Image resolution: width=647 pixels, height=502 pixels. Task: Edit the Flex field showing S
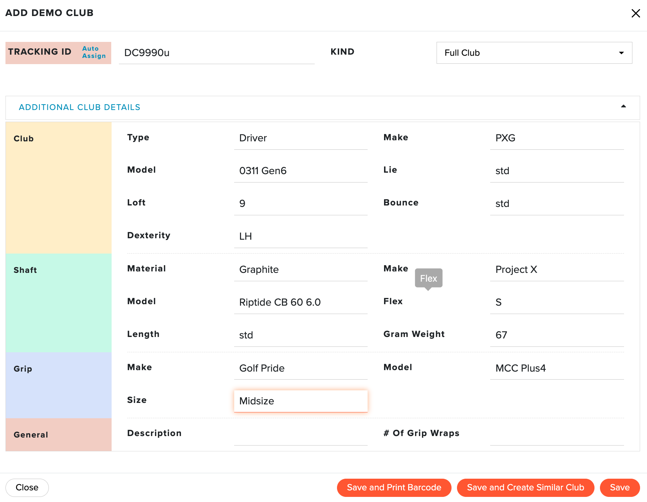tap(557, 302)
